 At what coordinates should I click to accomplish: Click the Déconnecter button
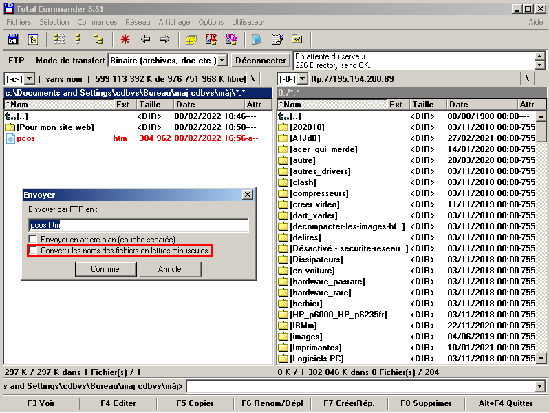(x=260, y=61)
